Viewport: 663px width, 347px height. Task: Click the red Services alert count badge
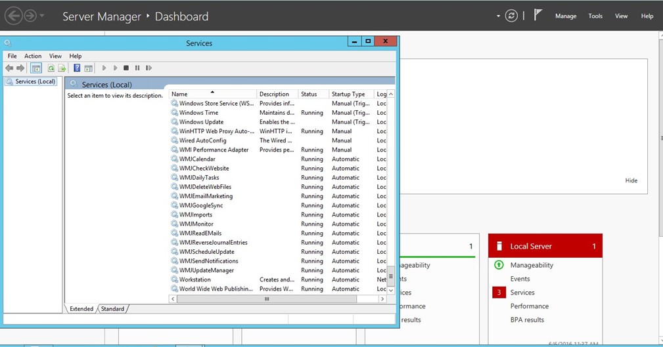click(x=499, y=293)
